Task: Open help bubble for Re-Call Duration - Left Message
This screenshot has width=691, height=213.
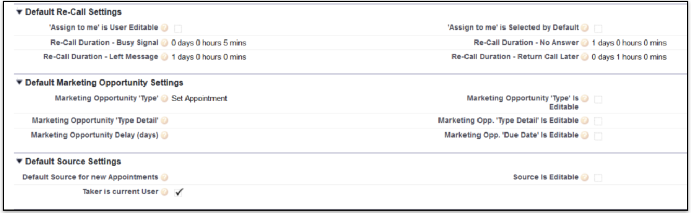Action: click(x=164, y=57)
